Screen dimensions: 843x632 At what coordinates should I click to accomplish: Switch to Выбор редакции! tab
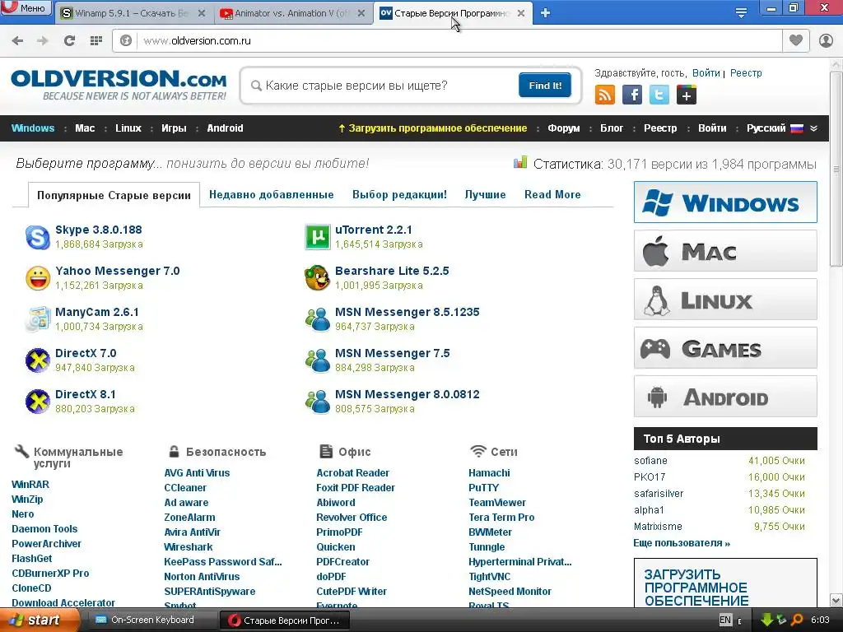point(399,194)
